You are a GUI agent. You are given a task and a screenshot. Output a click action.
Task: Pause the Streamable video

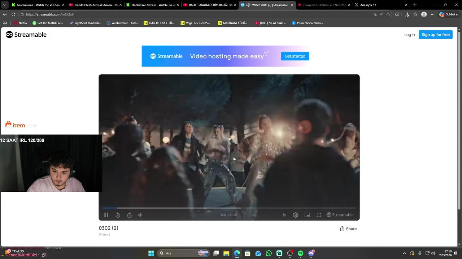pyautogui.click(x=106, y=215)
